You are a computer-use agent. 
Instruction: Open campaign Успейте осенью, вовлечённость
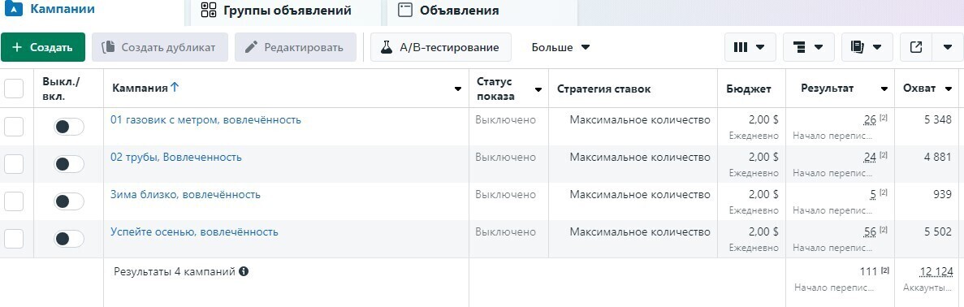194,232
